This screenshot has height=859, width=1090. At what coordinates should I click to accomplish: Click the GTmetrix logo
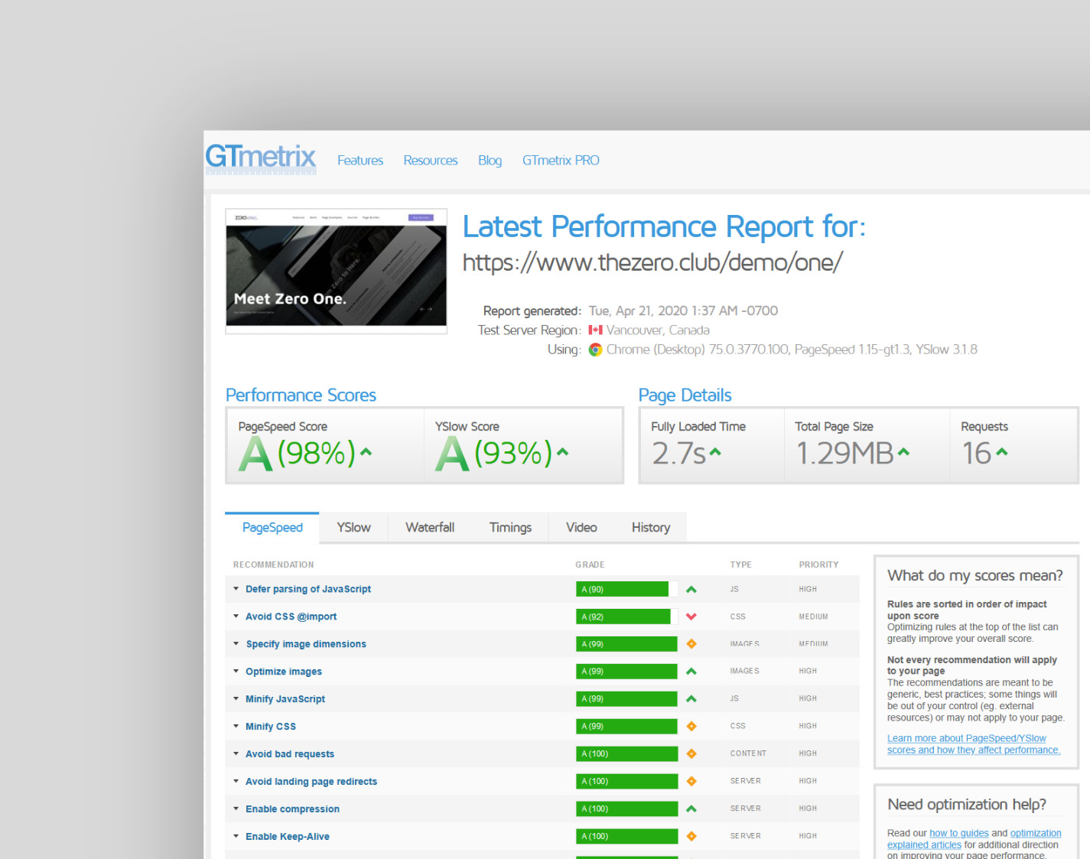coord(260,158)
